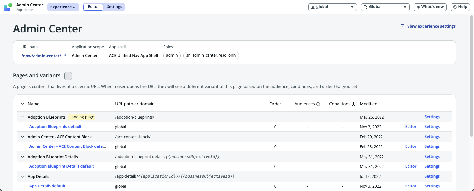Viewport: 474px width, 191px height.
Task: Open Editor for App Details default
Action: coord(411,186)
